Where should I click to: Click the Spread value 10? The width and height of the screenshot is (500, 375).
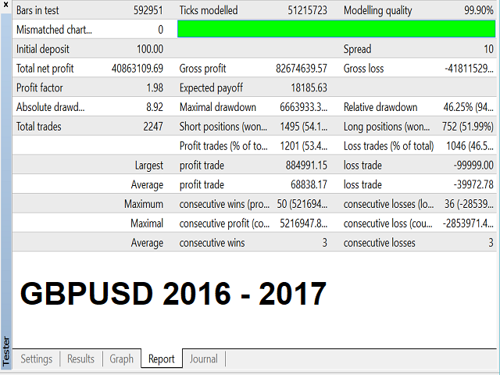(x=488, y=49)
